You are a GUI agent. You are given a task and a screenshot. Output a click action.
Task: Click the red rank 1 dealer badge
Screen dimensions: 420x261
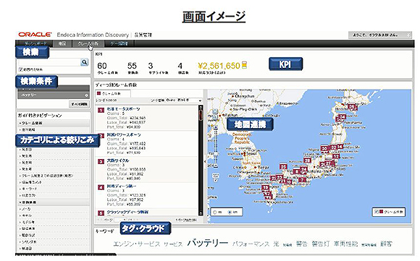(101, 110)
